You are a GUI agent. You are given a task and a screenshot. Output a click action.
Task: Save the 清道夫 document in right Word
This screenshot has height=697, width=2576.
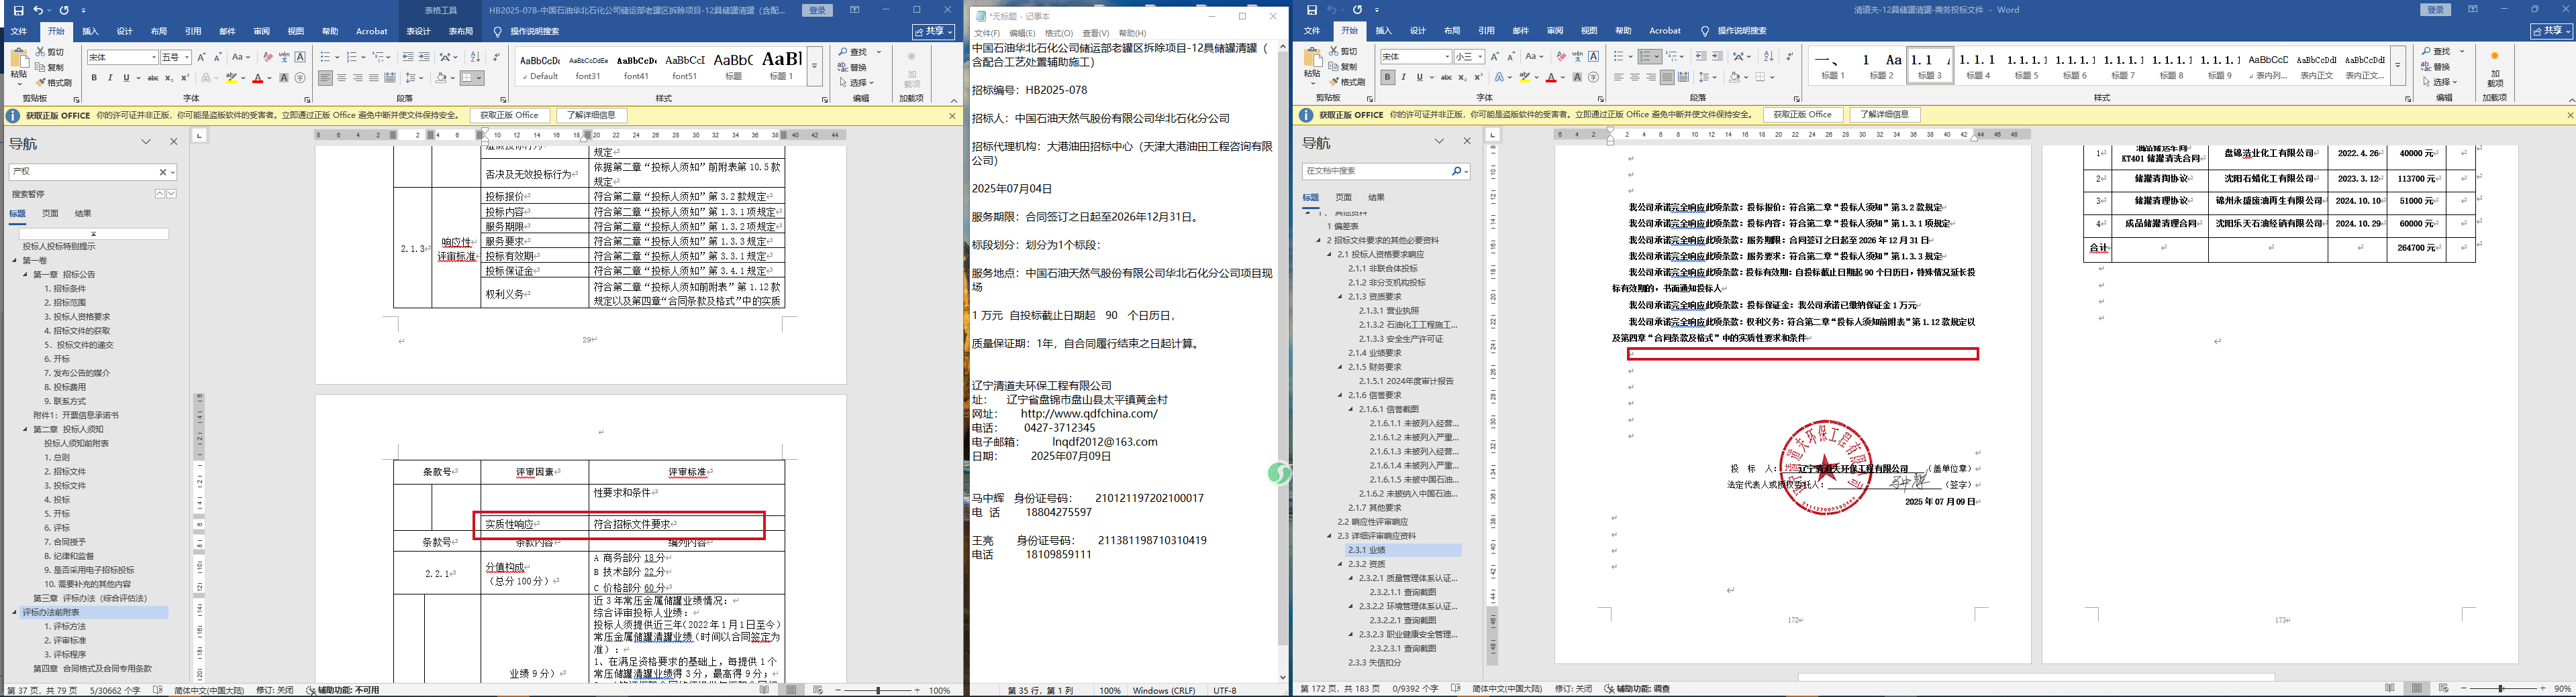point(1312,10)
